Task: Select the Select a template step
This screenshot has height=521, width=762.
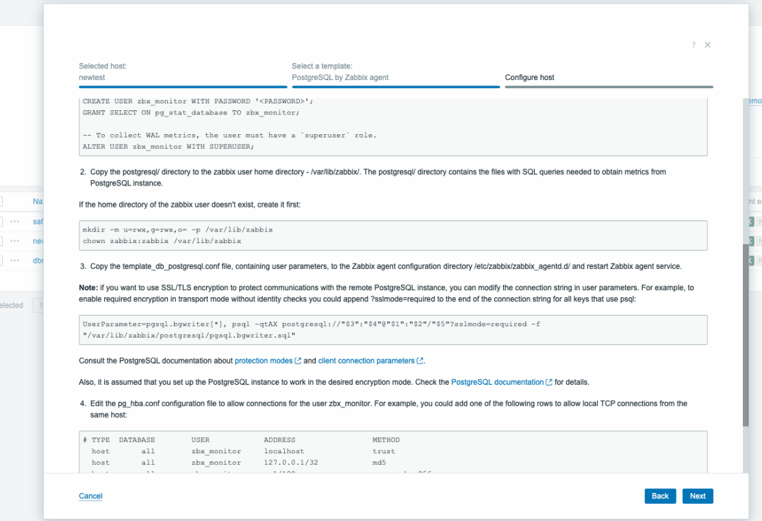Action: tap(396, 75)
